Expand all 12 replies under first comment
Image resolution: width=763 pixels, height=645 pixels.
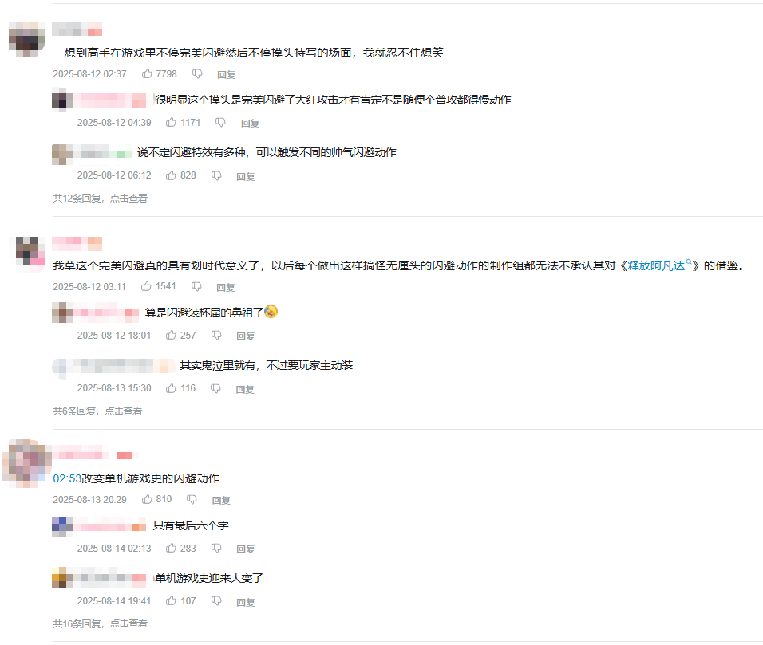coord(100,199)
